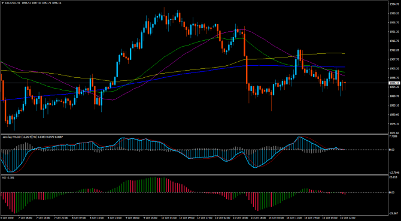Click the AO indicator label
The image size is (401, 221).
[x=4, y=177]
